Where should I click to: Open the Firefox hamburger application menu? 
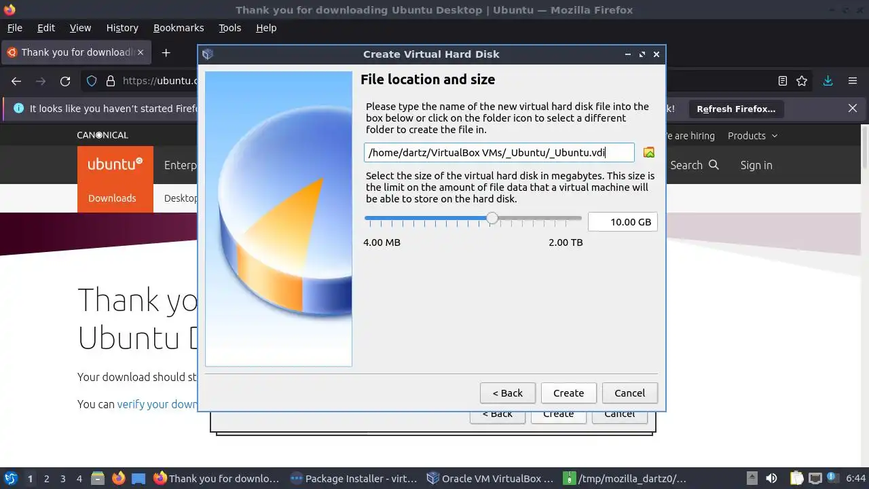coord(853,81)
